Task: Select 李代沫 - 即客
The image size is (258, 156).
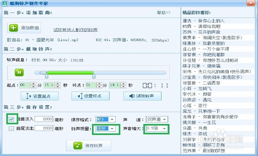Action: (218, 94)
